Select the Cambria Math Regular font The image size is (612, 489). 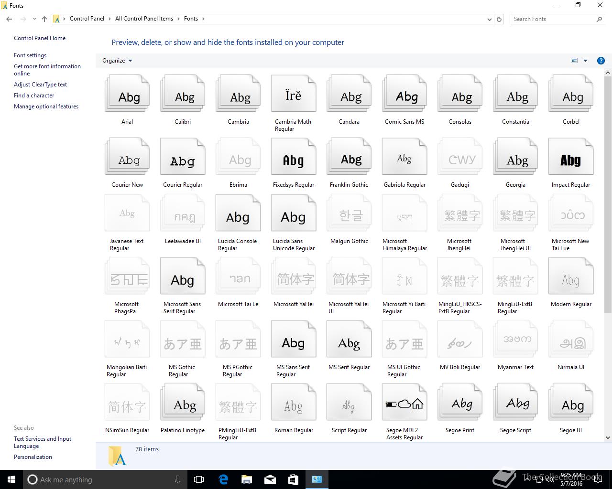click(x=294, y=94)
